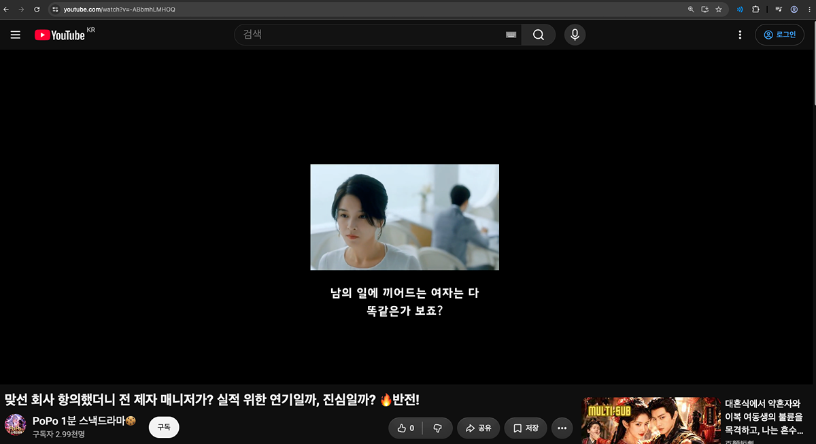Open the MULTI SUB recommended video thumbnail
Screen dimensions: 816x444
tap(651, 420)
